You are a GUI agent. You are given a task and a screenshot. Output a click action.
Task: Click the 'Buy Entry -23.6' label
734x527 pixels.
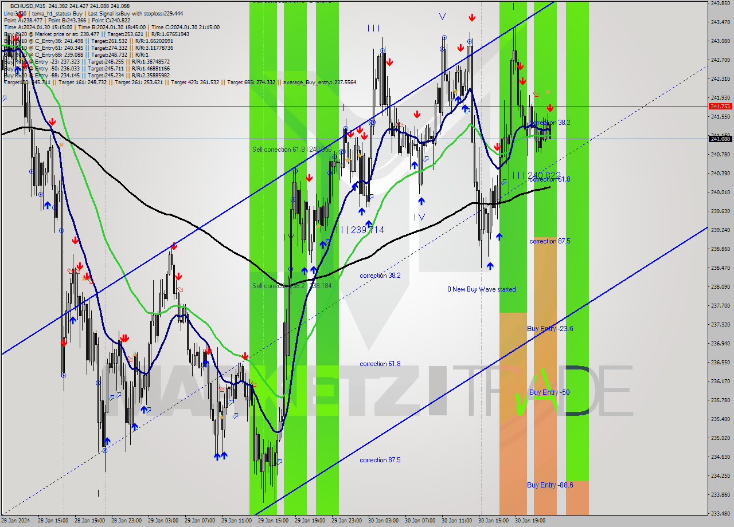(x=550, y=329)
